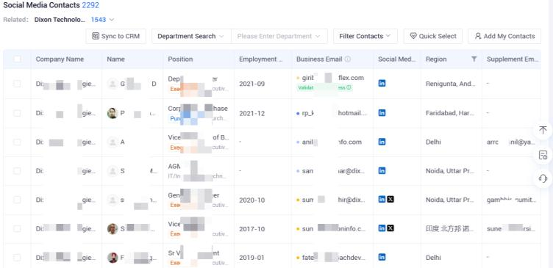
Task: Click the heart icon in Quick Select
Action: pyautogui.click(x=413, y=36)
